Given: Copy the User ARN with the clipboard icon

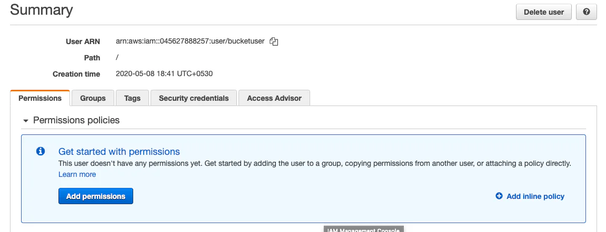Looking at the screenshot, I should [274, 41].
